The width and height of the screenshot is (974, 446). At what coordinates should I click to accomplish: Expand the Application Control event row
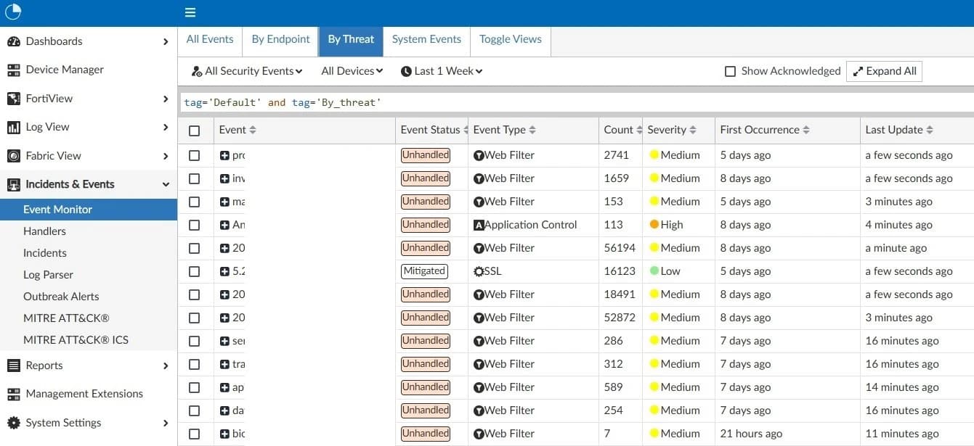[x=224, y=225]
